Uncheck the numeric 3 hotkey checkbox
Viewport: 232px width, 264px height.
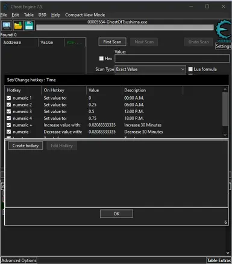pyautogui.click(x=8, y=111)
